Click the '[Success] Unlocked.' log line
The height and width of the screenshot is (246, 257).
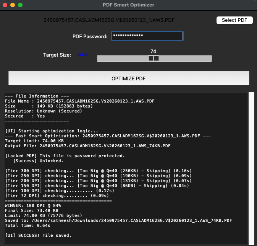[x=38, y=161]
